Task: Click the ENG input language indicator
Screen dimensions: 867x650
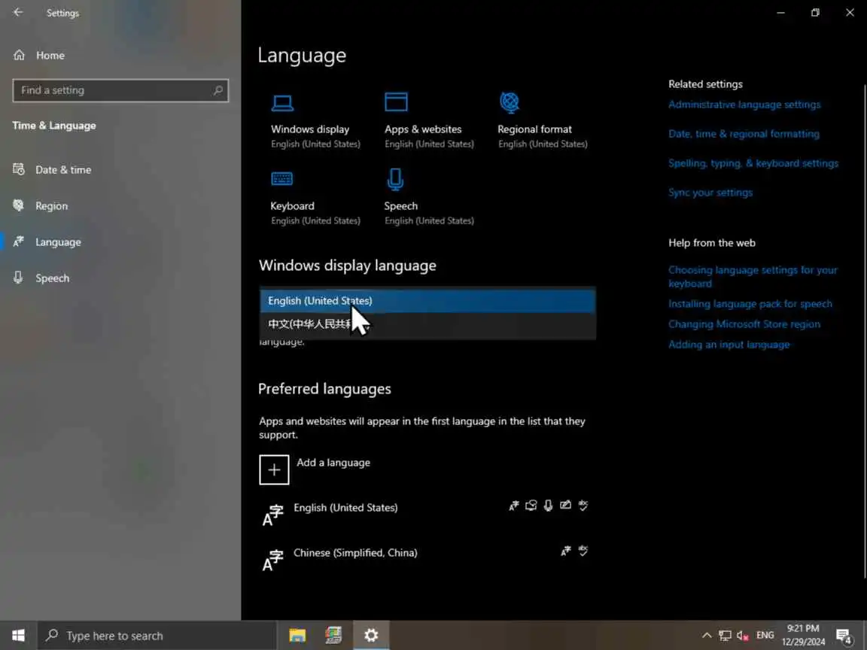Action: [765, 636]
